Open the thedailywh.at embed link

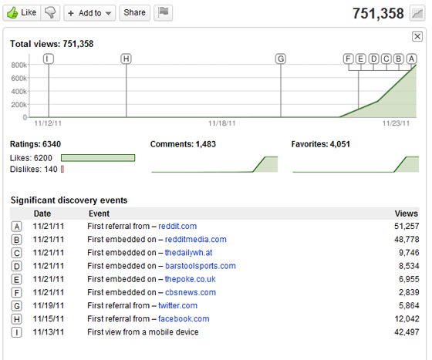point(188,253)
